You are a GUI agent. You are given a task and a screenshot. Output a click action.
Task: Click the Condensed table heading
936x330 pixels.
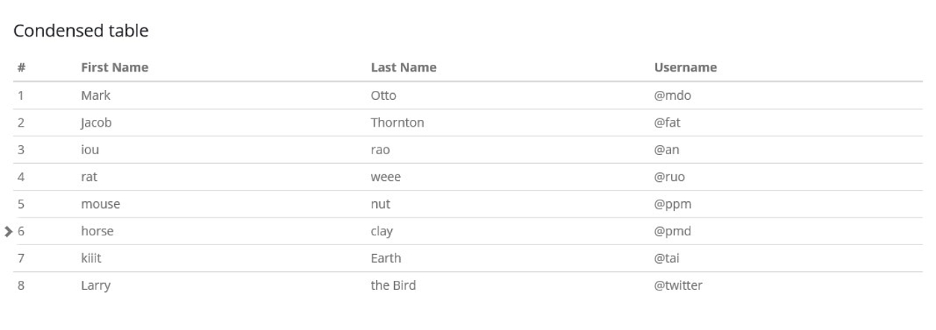point(81,31)
